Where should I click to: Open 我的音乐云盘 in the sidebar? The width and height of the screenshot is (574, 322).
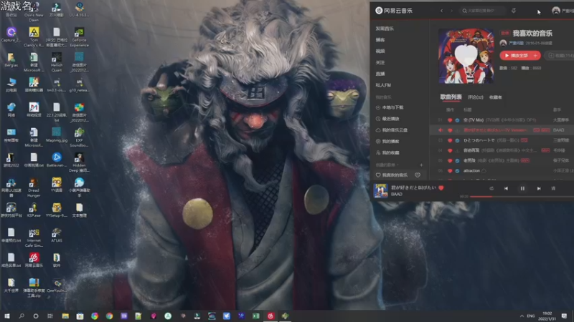[x=391, y=130]
